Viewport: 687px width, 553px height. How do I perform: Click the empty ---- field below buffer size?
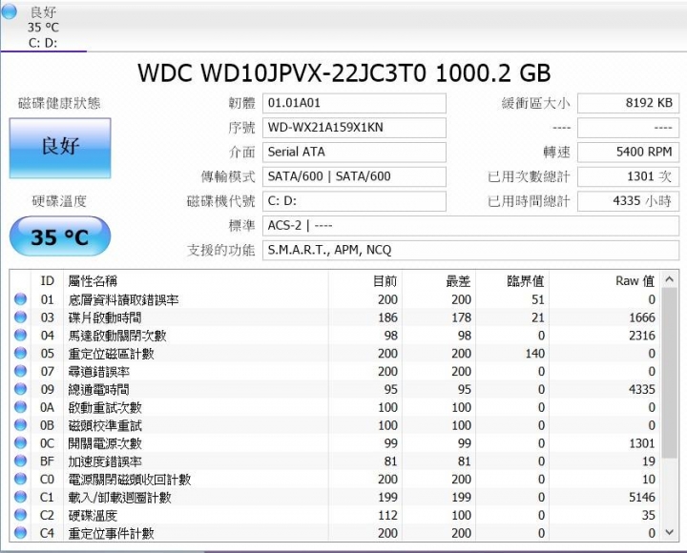(628, 128)
